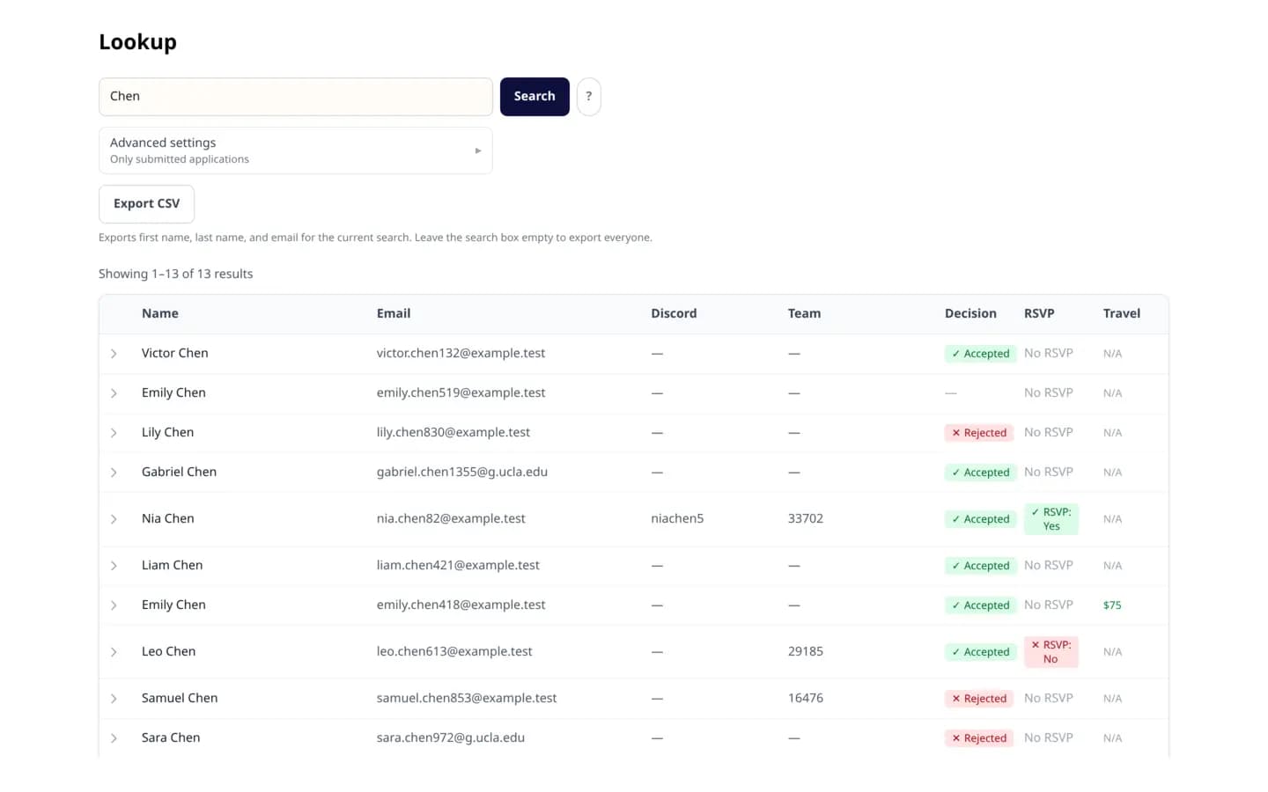The height and width of the screenshot is (792, 1268).
Task: Select email sara.chen972@g.ucla.edu
Action: click(x=451, y=737)
